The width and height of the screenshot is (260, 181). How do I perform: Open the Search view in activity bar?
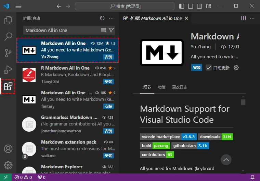pos(8,37)
